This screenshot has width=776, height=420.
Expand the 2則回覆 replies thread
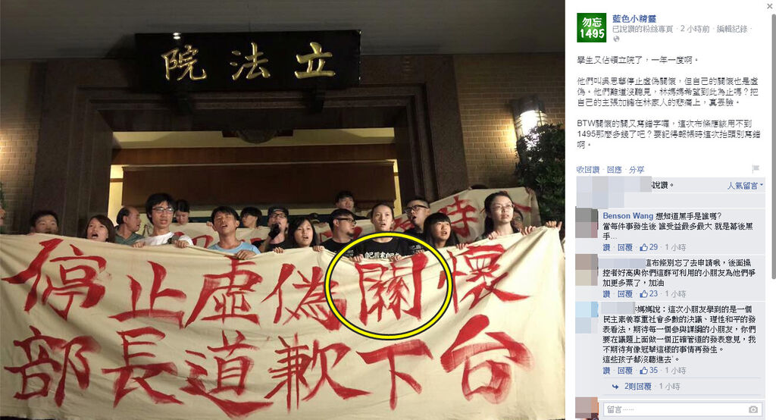point(637,387)
